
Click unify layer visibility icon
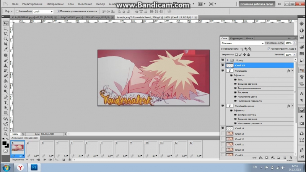(x=246, y=49)
